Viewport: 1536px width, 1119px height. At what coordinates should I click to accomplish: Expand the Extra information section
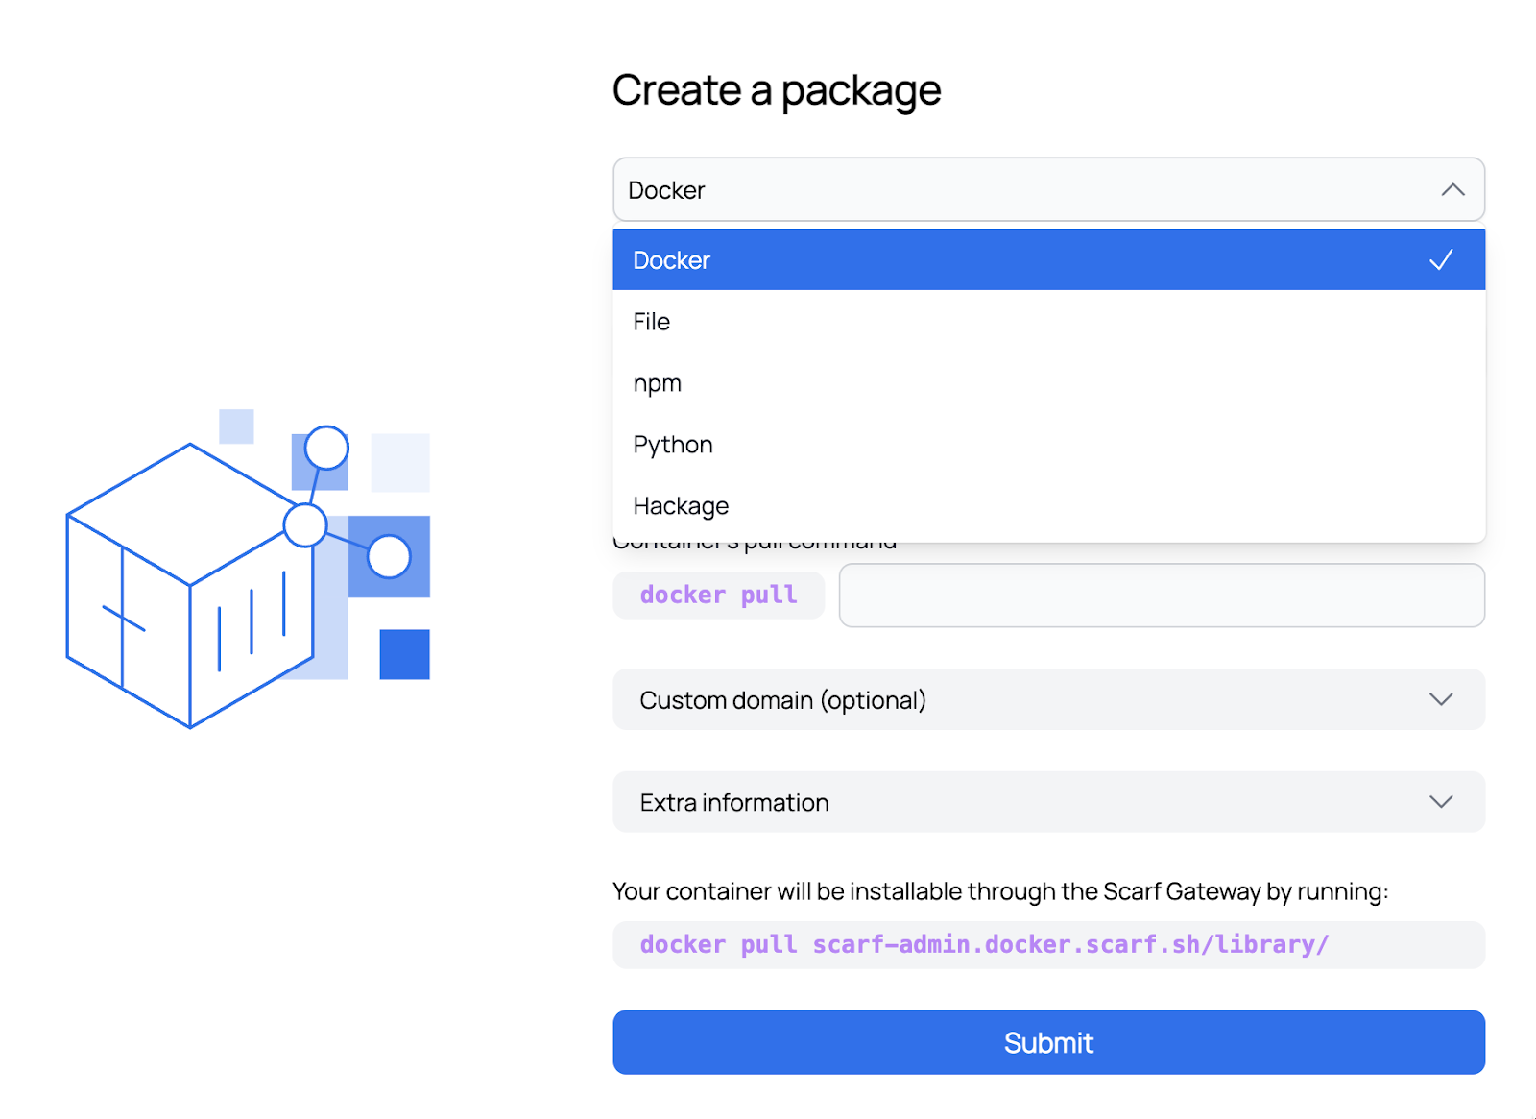point(1048,802)
